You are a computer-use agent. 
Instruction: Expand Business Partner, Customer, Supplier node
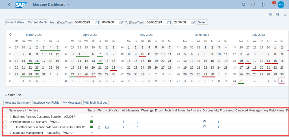pyautogui.click(x=11, y=116)
